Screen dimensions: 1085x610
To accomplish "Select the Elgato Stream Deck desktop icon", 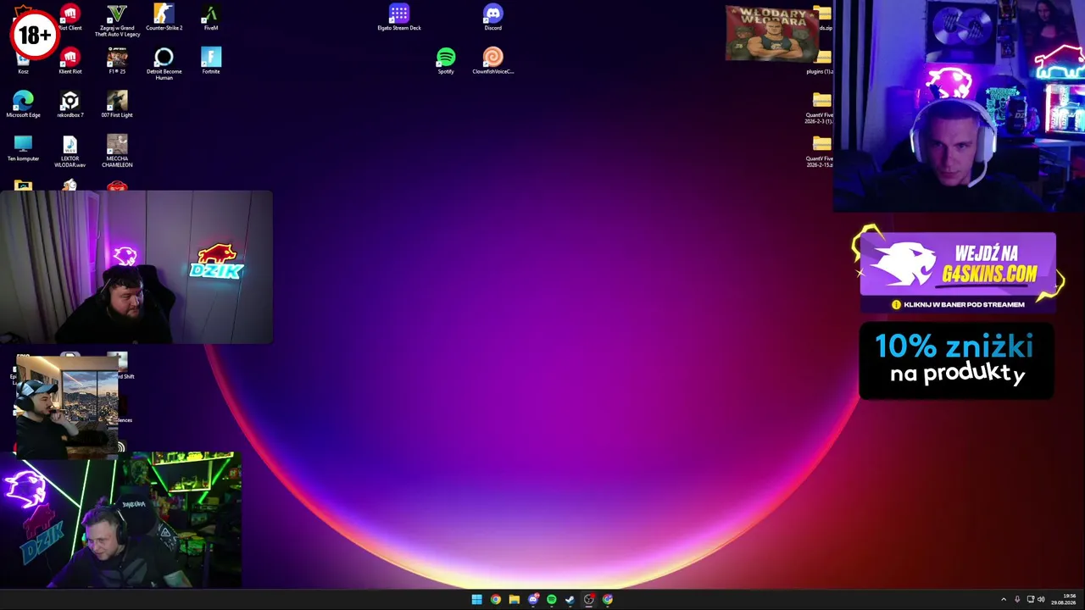I will tap(399, 18).
